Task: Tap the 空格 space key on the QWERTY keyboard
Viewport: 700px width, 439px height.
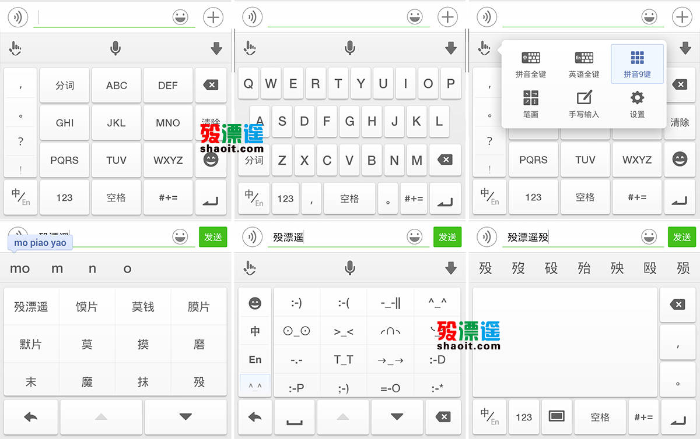Action: coord(349,199)
